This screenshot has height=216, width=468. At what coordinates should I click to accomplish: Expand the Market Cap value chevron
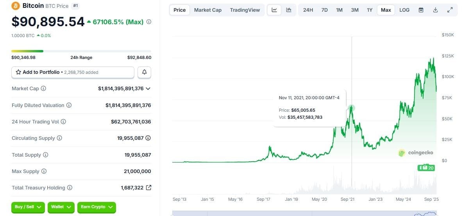[148, 89]
